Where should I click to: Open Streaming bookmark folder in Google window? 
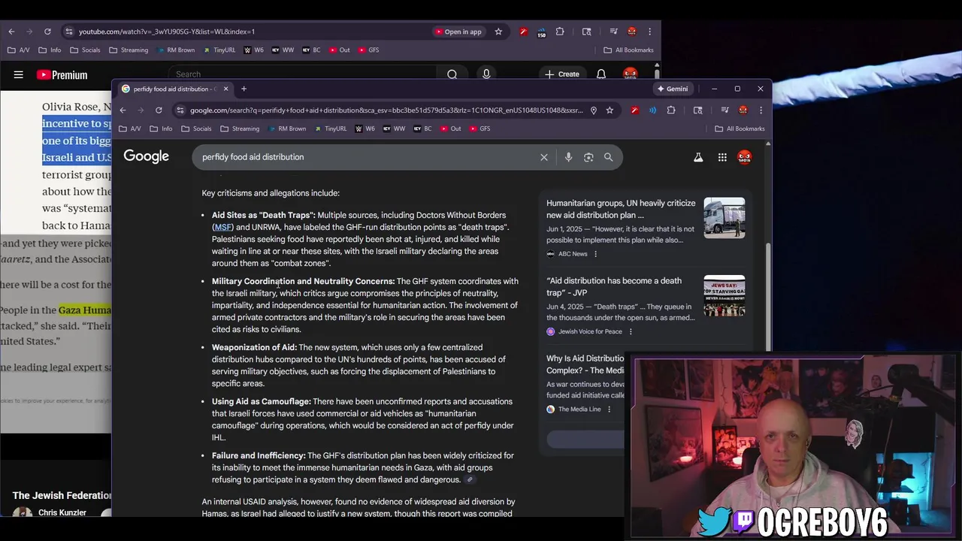click(239, 128)
